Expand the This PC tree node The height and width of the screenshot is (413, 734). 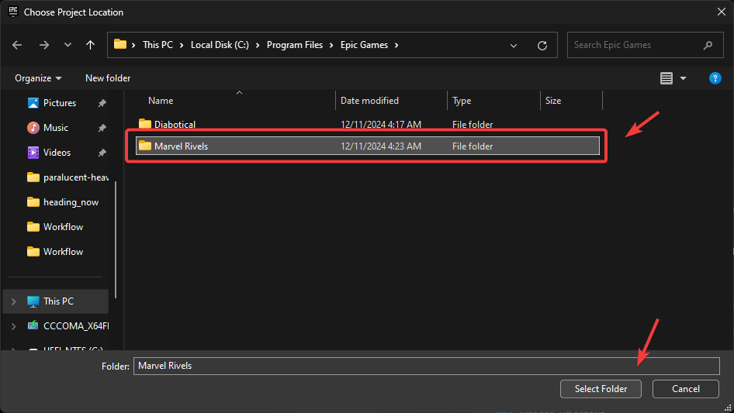coord(13,301)
